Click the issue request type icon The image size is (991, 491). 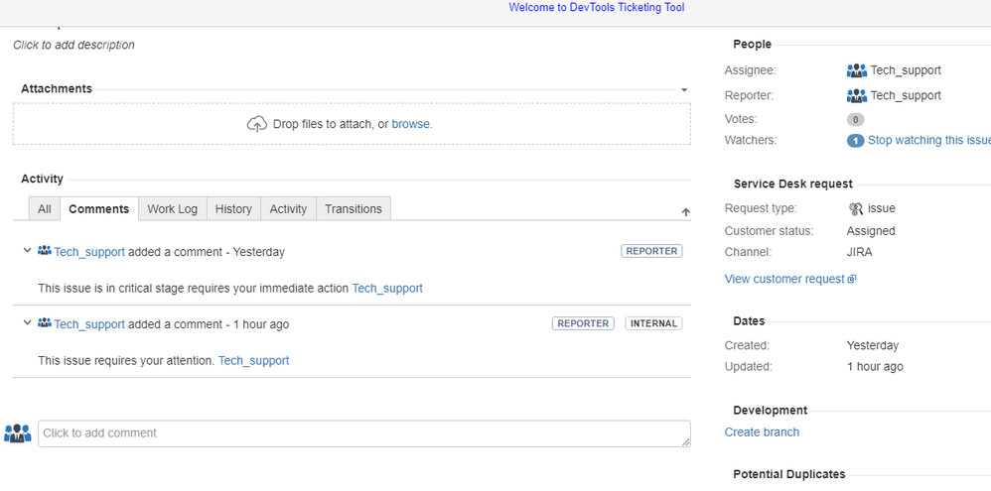856,208
